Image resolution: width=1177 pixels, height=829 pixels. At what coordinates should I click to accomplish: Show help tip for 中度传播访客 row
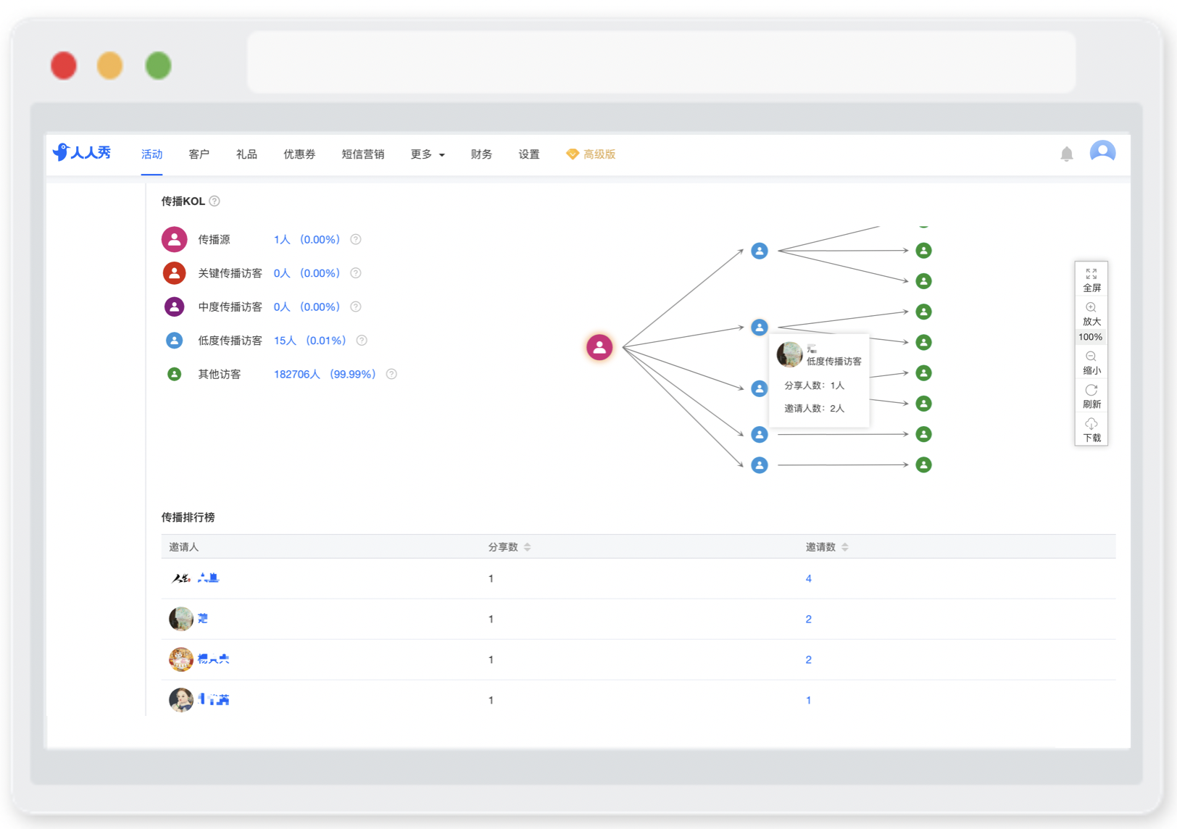coord(356,307)
